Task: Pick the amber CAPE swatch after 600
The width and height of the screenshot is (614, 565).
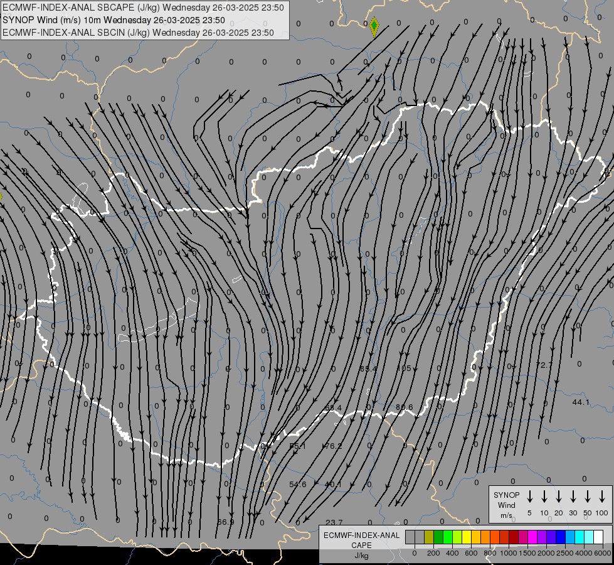Action: click(476, 537)
